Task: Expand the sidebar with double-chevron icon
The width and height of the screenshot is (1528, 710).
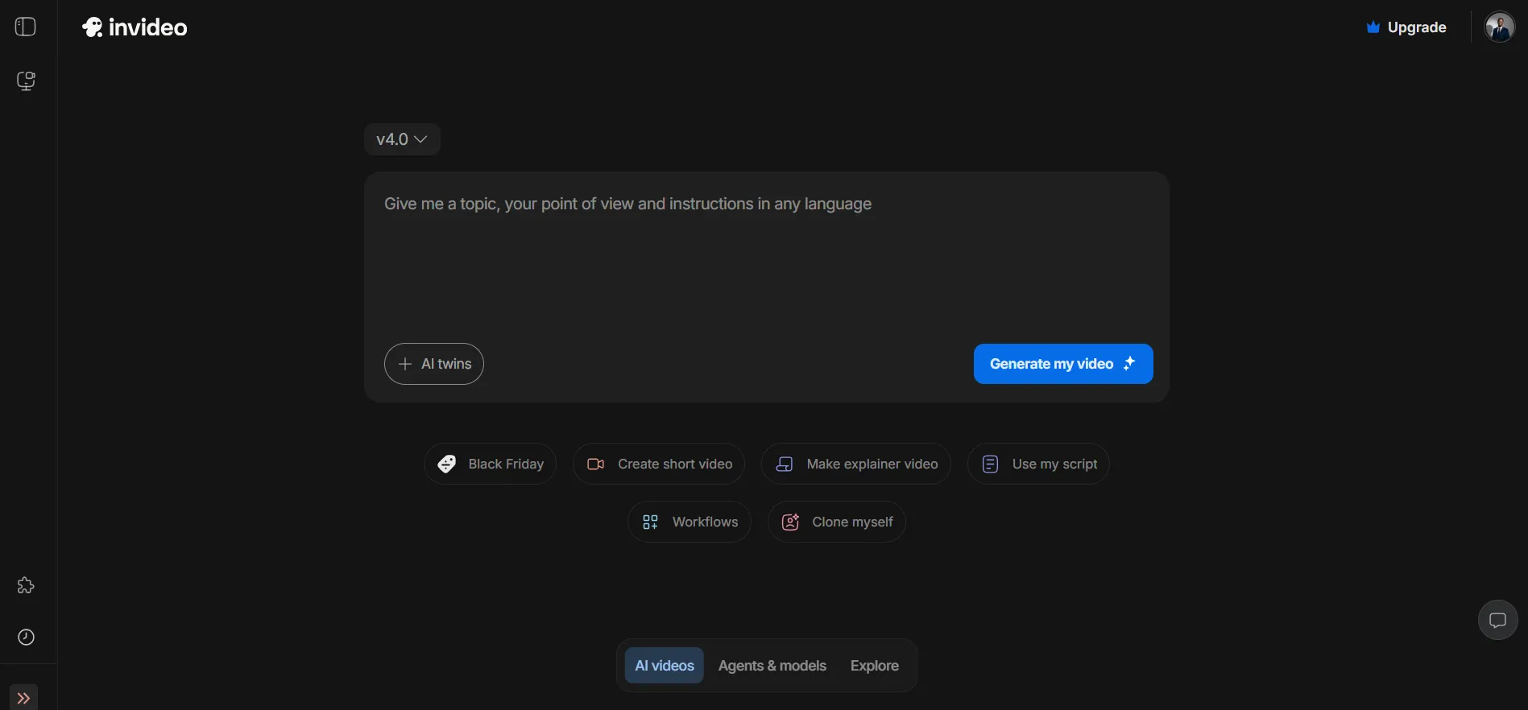Action: (x=23, y=697)
